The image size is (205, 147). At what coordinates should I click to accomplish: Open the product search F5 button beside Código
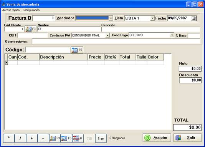[x=77, y=50]
